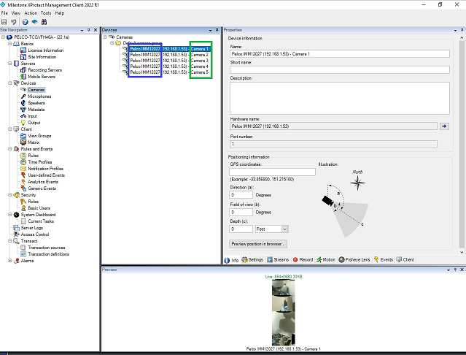The width and height of the screenshot is (466, 355).
Task: Click the GPS coordinates input field
Action: [272, 172]
